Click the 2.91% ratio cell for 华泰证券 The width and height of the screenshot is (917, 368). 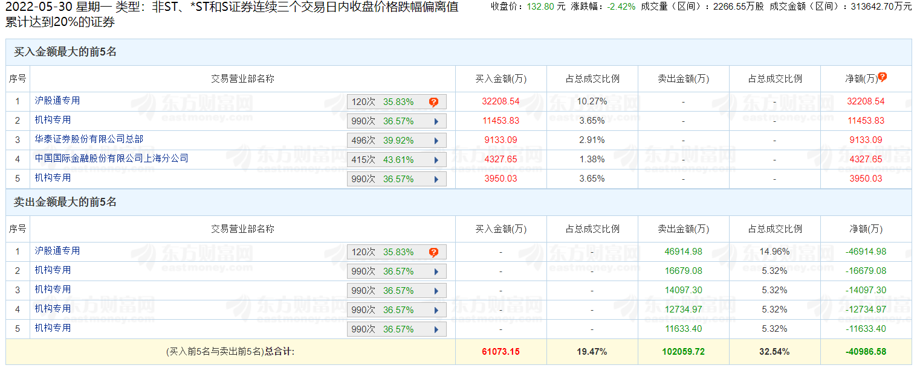click(x=592, y=140)
